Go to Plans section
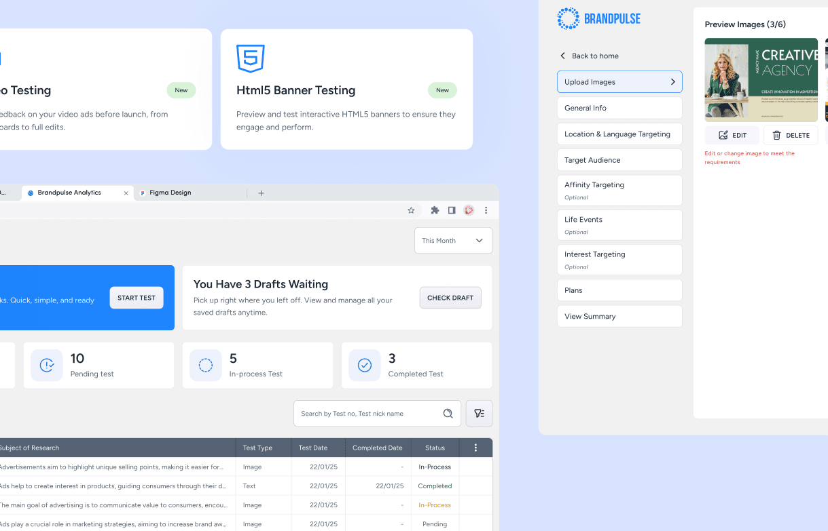The image size is (828, 531). click(619, 290)
